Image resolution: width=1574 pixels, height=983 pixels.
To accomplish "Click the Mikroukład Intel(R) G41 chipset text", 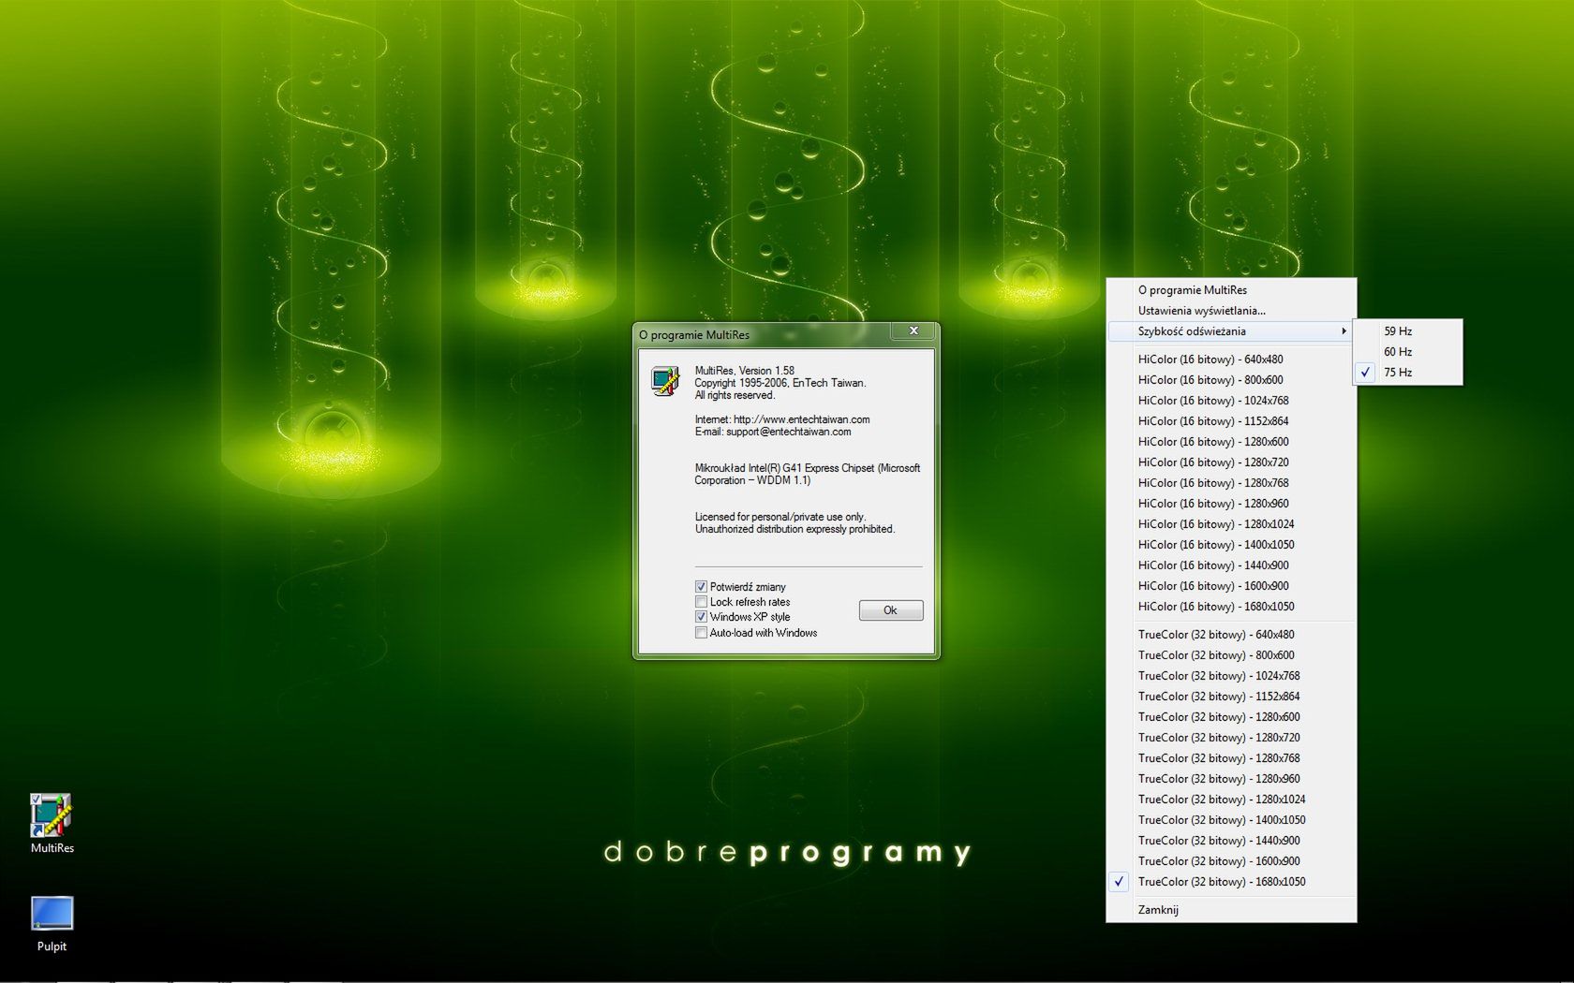I will click(x=807, y=474).
